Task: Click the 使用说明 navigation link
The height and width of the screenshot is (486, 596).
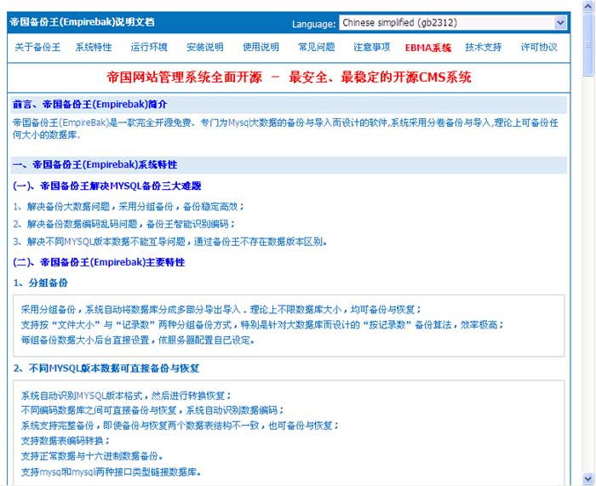Action: coord(261,48)
